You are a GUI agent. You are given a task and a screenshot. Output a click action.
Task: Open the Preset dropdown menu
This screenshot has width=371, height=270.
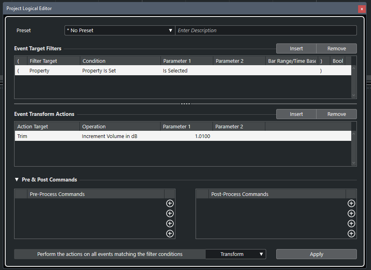120,31
